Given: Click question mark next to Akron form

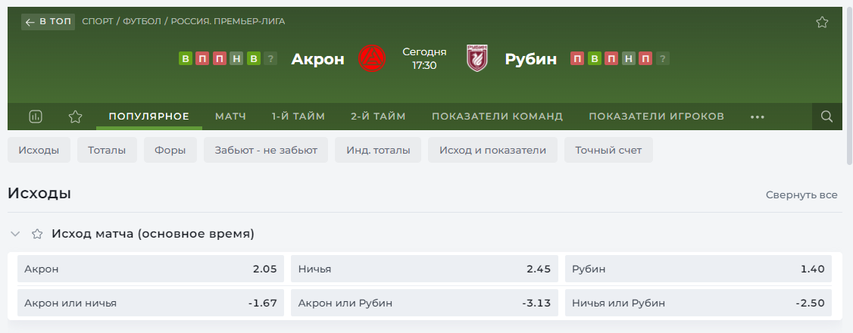Looking at the screenshot, I should [x=271, y=58].
